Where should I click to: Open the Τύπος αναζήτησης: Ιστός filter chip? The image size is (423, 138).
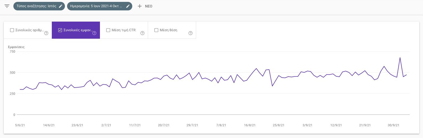(x=36, y=6)
